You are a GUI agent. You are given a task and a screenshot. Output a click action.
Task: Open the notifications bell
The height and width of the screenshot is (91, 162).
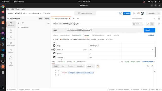tap(138, 13)
